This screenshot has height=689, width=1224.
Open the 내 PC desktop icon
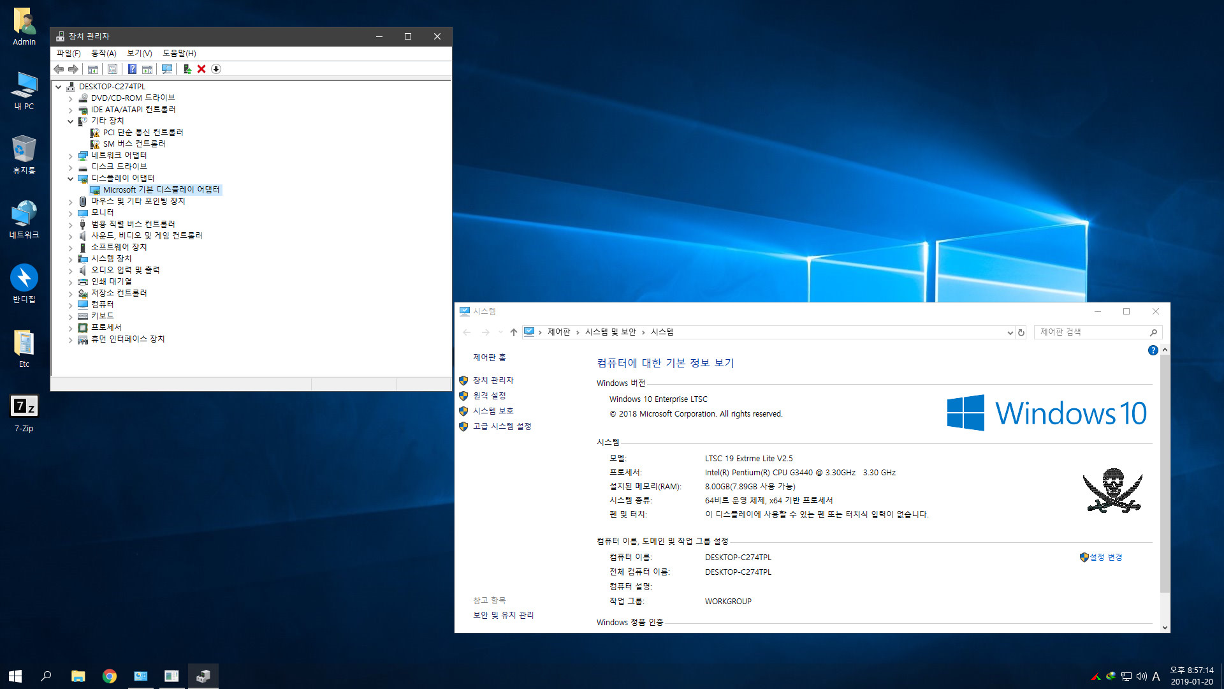point(24,91)
